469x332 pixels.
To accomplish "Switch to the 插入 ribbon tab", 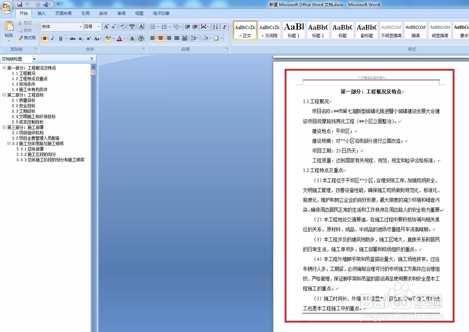I will pos(41,14).
